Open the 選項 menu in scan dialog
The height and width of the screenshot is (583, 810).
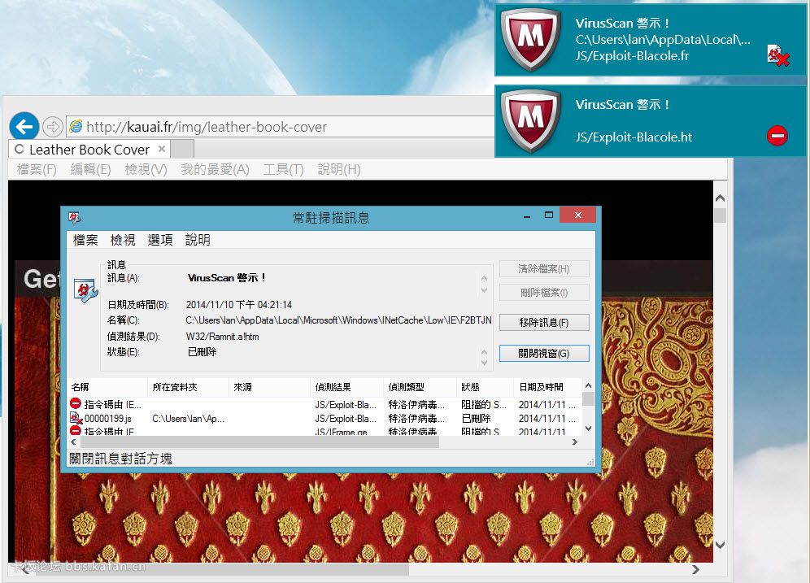(x=160, y=240)
